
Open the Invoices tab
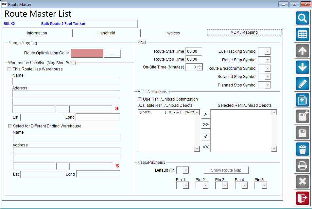pyautogui.click(x=173, y=33)
